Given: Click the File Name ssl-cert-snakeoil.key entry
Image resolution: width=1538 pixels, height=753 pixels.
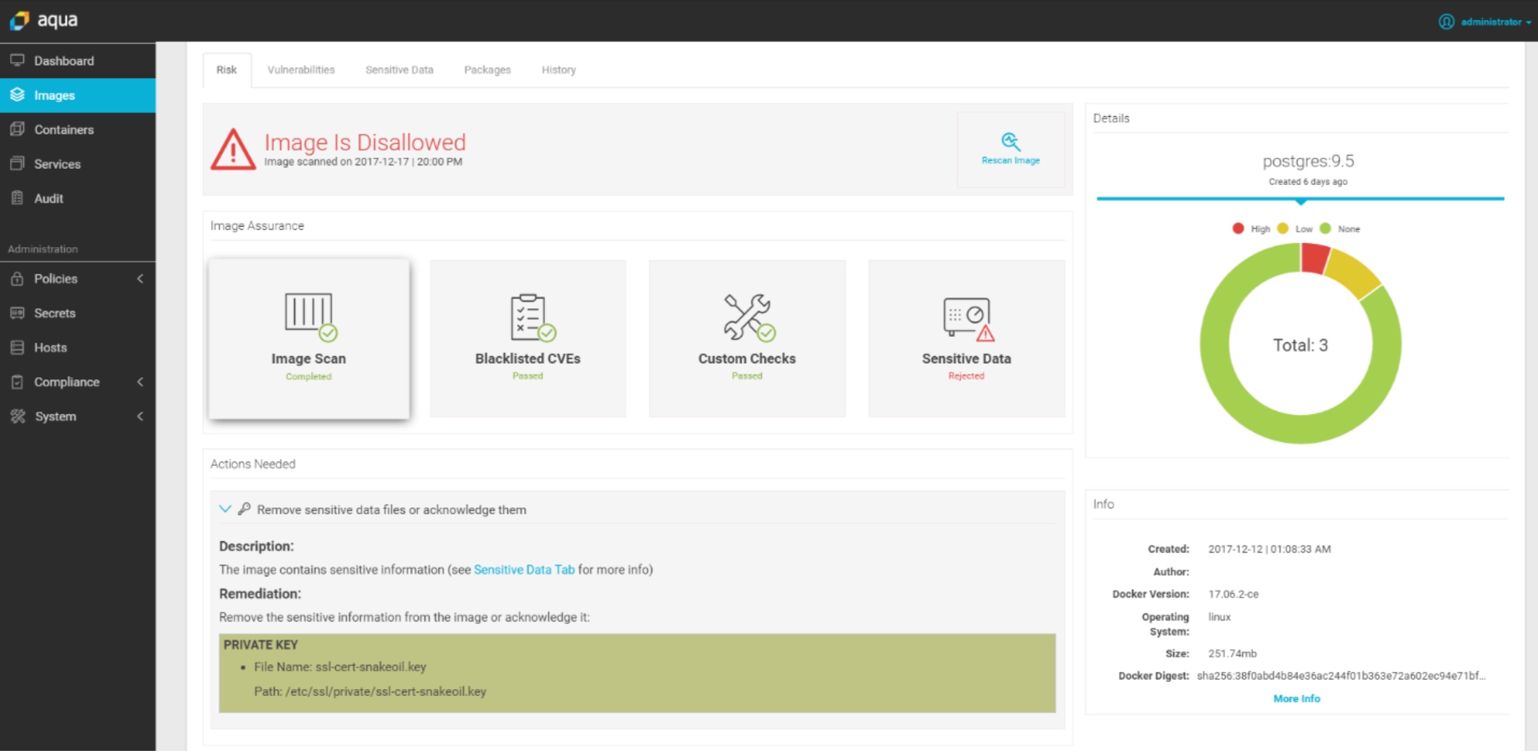Looking at the screenshot, I should [x=340, y=666].
